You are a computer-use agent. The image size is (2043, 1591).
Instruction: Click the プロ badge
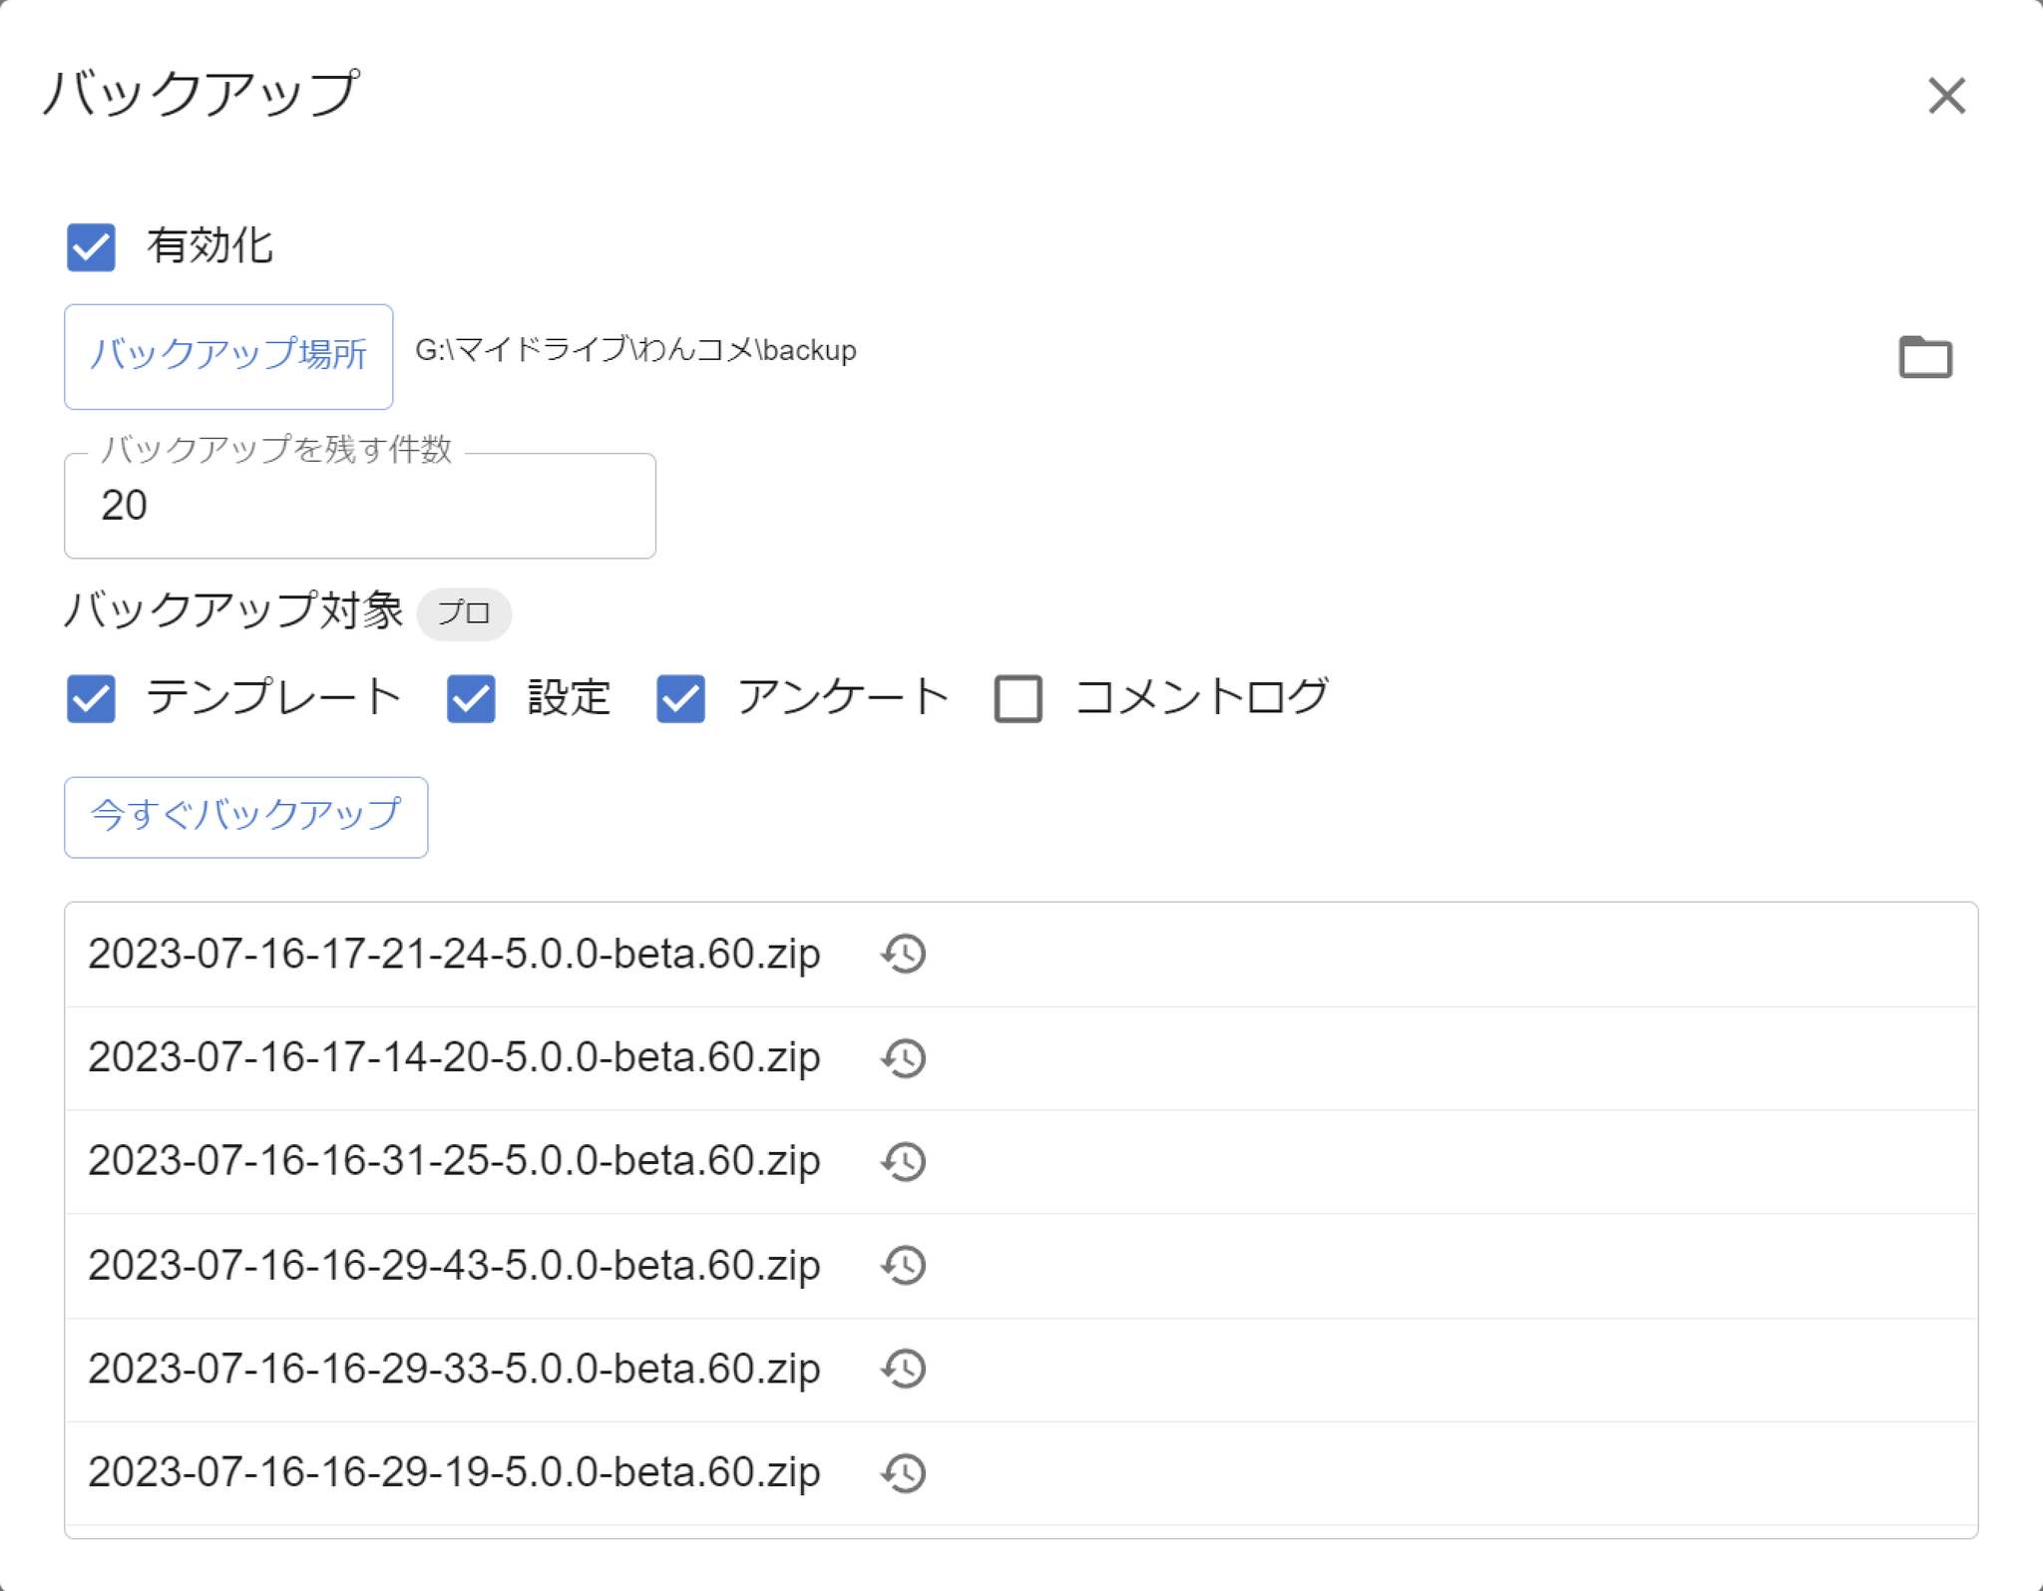click(464, 612)
